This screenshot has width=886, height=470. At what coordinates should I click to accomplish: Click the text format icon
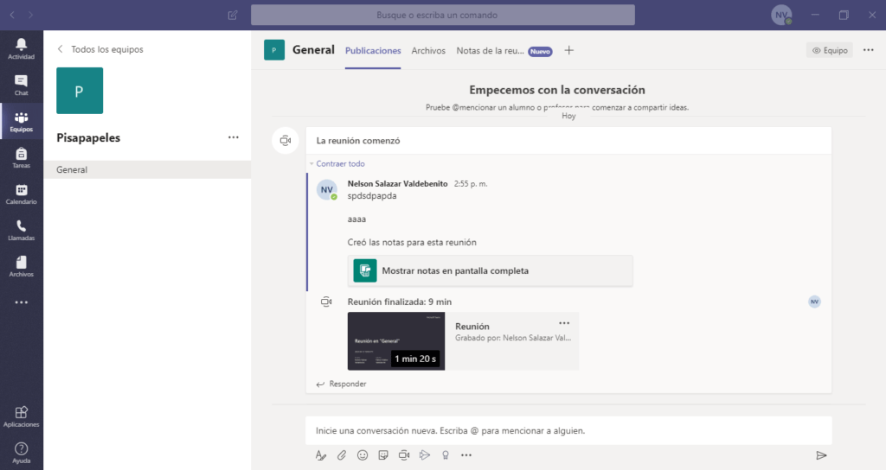tap(321, 455)
